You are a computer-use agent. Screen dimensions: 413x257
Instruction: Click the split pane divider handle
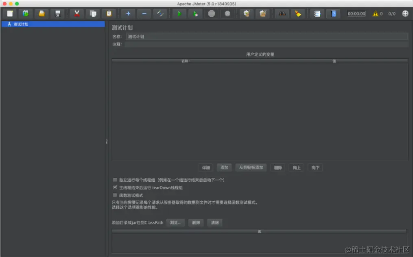(x=107, y=142)
